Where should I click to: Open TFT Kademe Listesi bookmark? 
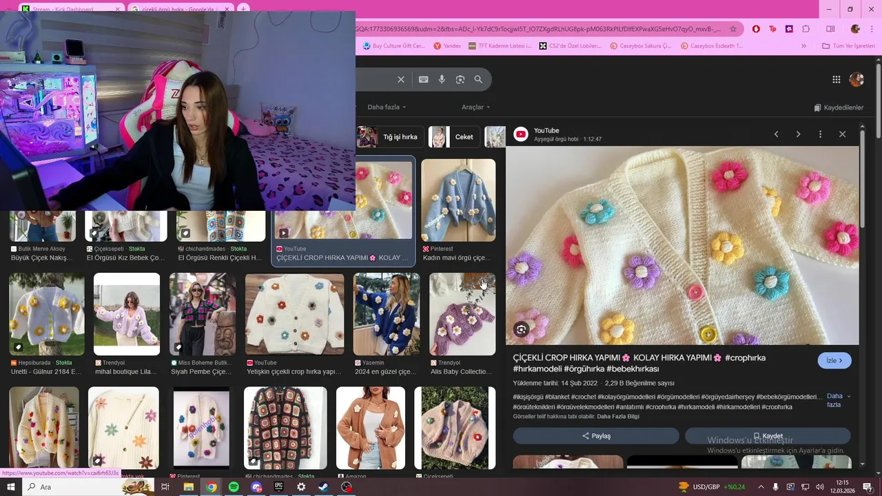pyautogui.click(x=500, y=46)
